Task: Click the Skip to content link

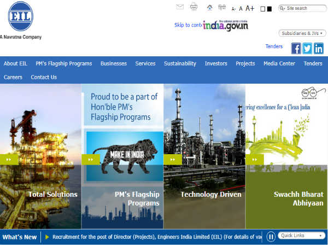Action: tap(188, 25)
